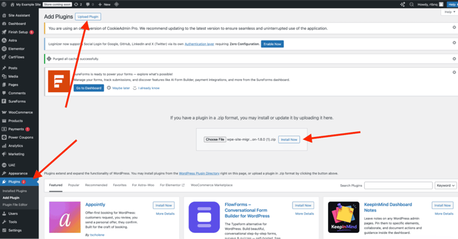The width and height of the screenshot is (458, 239).
Task: Open Settings in the sidebar
Action: point(15,230)
